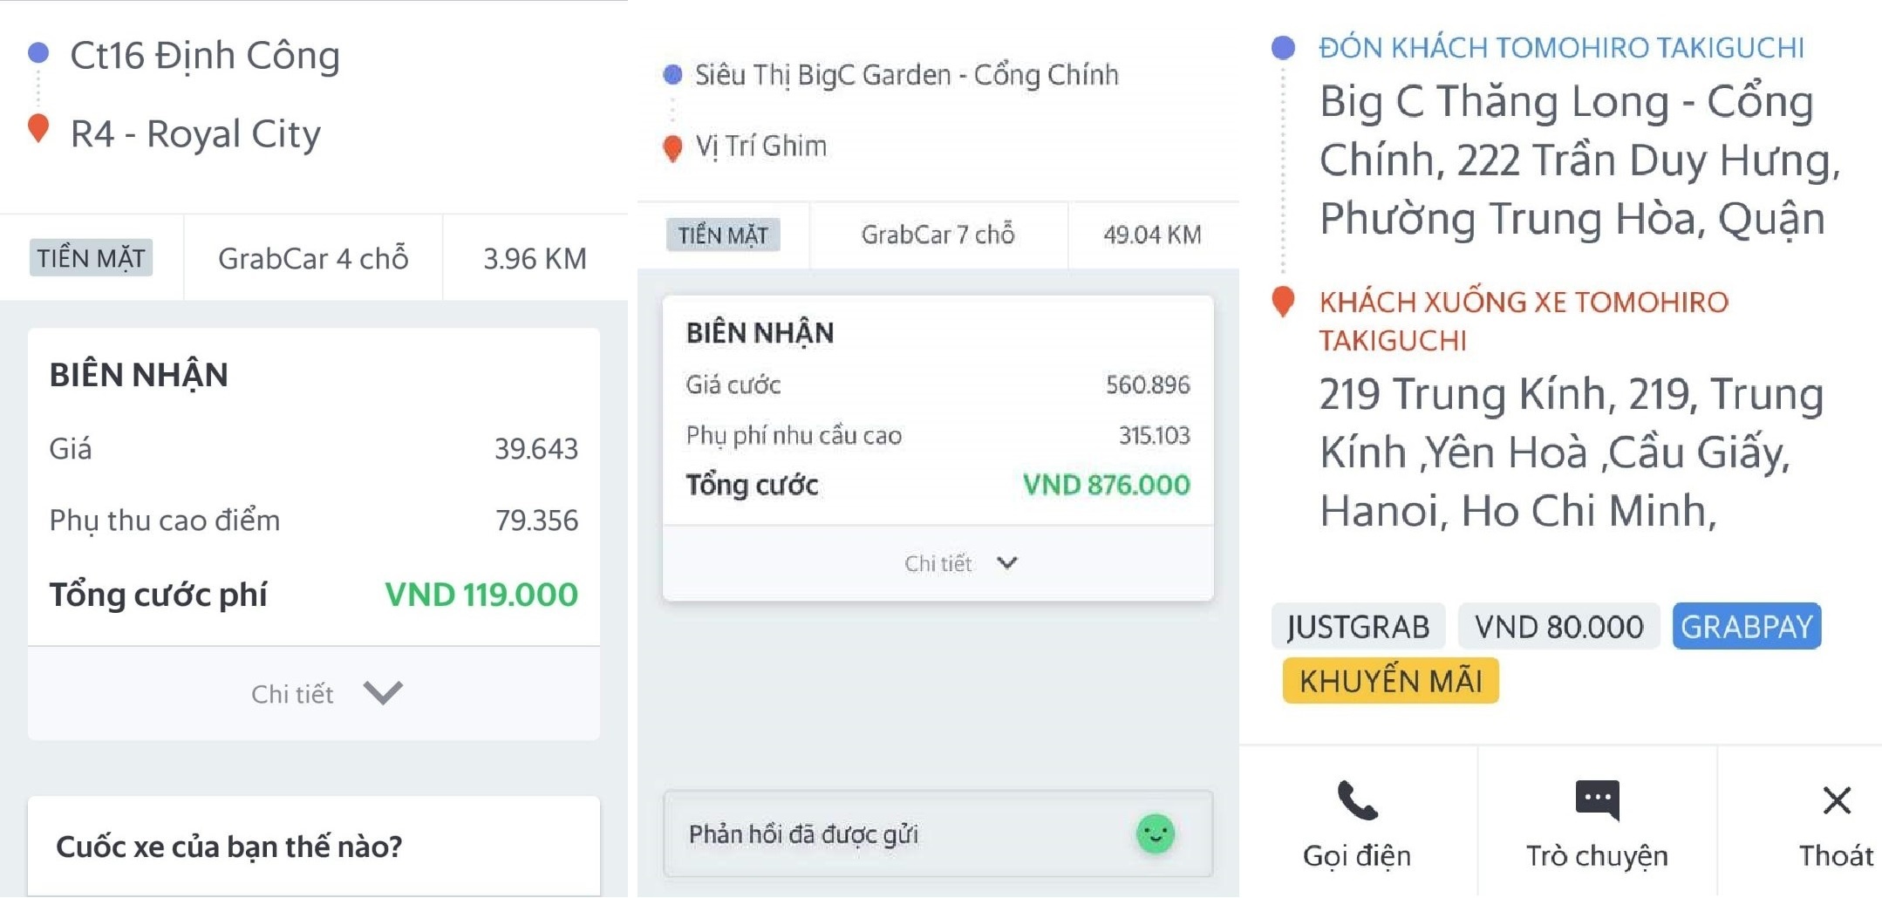Screen dimensions: 1882x898
Task: Open the GrabCar 7 chỗ tab
Action: point(938,234)
